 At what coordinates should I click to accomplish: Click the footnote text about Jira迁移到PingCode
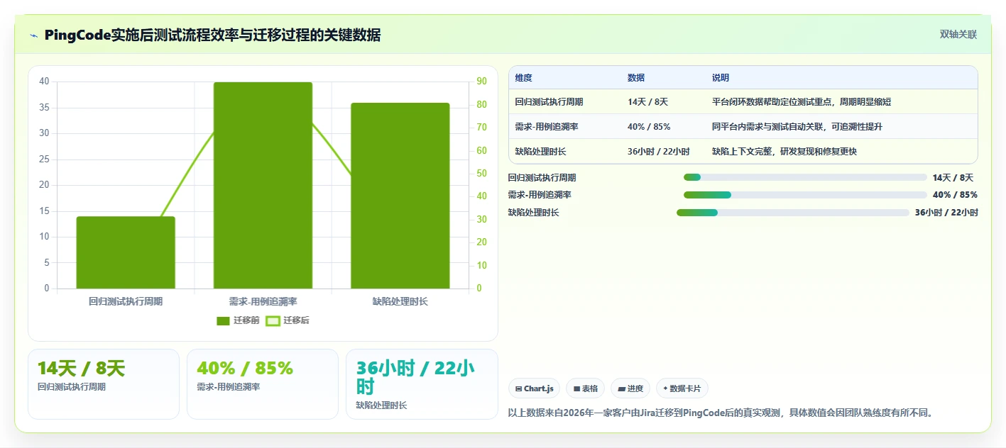coord(720,413)
